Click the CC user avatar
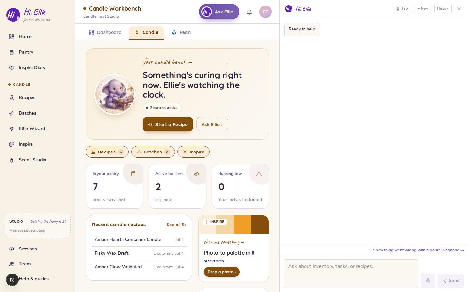The image size is (468, 292). 266,12
